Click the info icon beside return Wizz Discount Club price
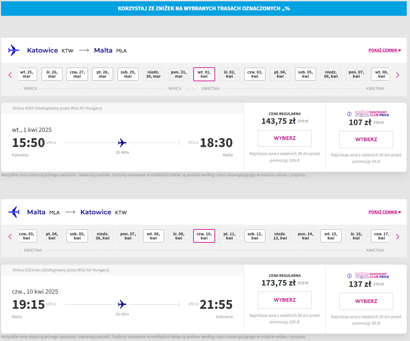This screenshot has width=410, height=341. pos(349,276)
